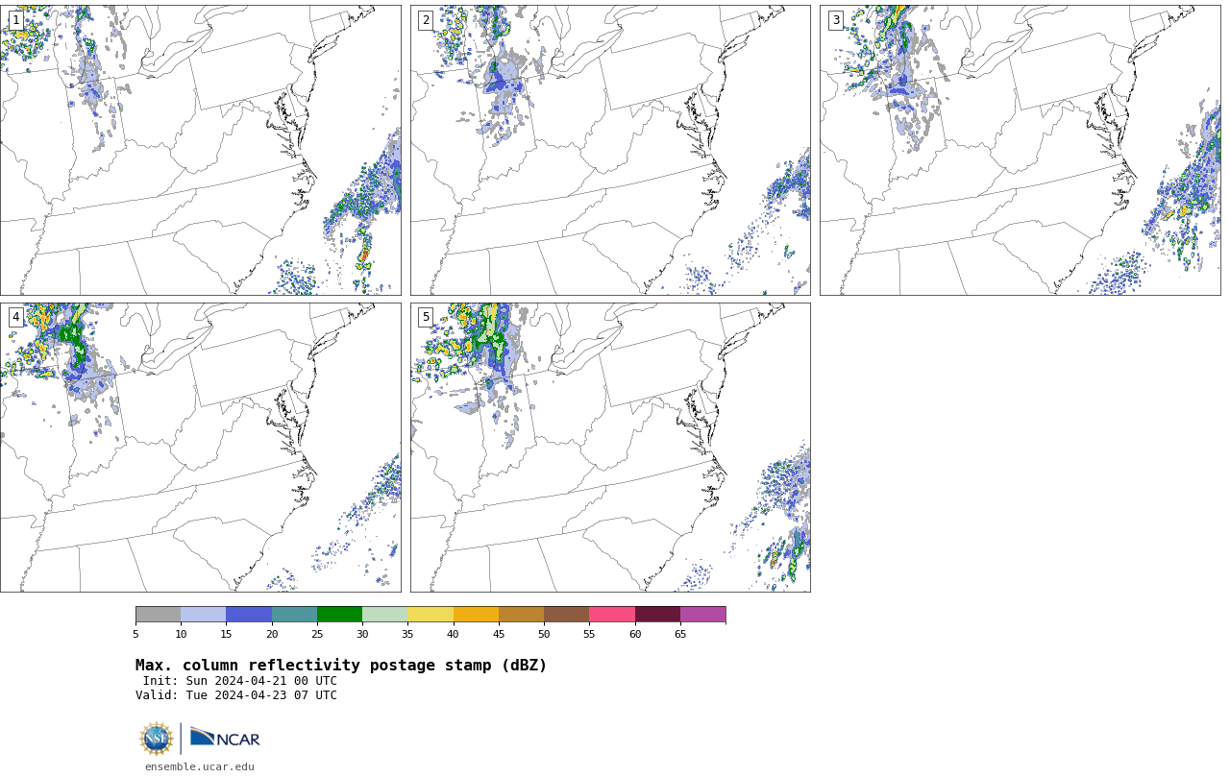The image size is (1230, 777).
Task: Click the colorbar tick label 55
Action: pyautogui.click(x=589, y=634)
